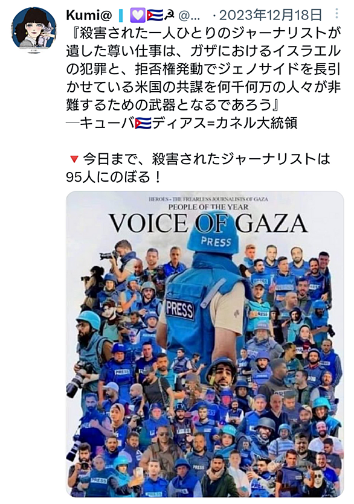This screenshot has height=504, width=354.
Task: Click the blue vertical bar emoji after Kumi@
Action: pos(121,15)
